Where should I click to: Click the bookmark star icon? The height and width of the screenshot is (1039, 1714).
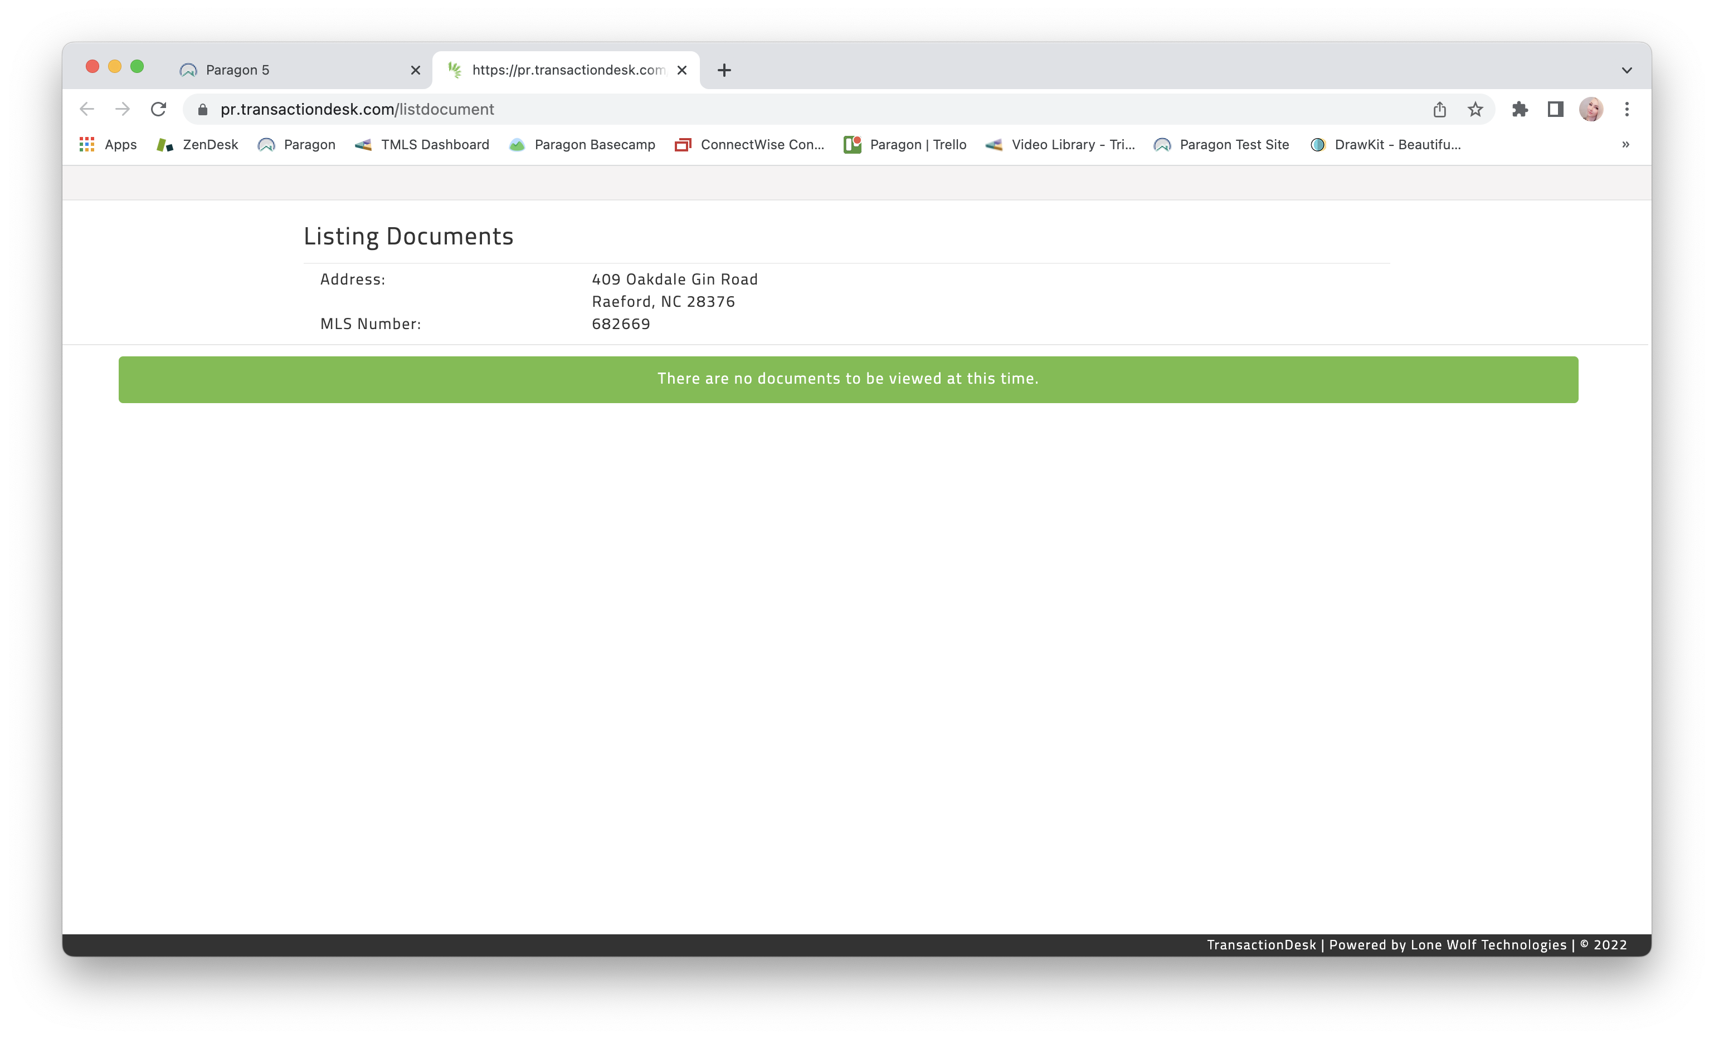click(1475, 109)
